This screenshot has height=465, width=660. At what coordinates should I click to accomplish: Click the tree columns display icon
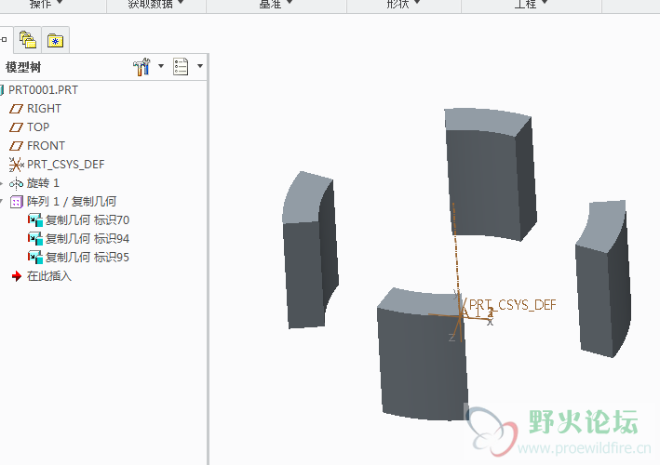point(181,67)
